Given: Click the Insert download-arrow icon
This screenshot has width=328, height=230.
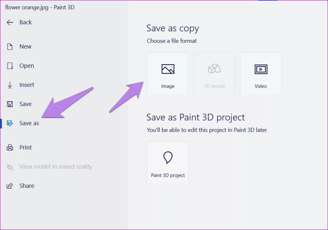Looking at the screenshot, I should click(10, 85).
